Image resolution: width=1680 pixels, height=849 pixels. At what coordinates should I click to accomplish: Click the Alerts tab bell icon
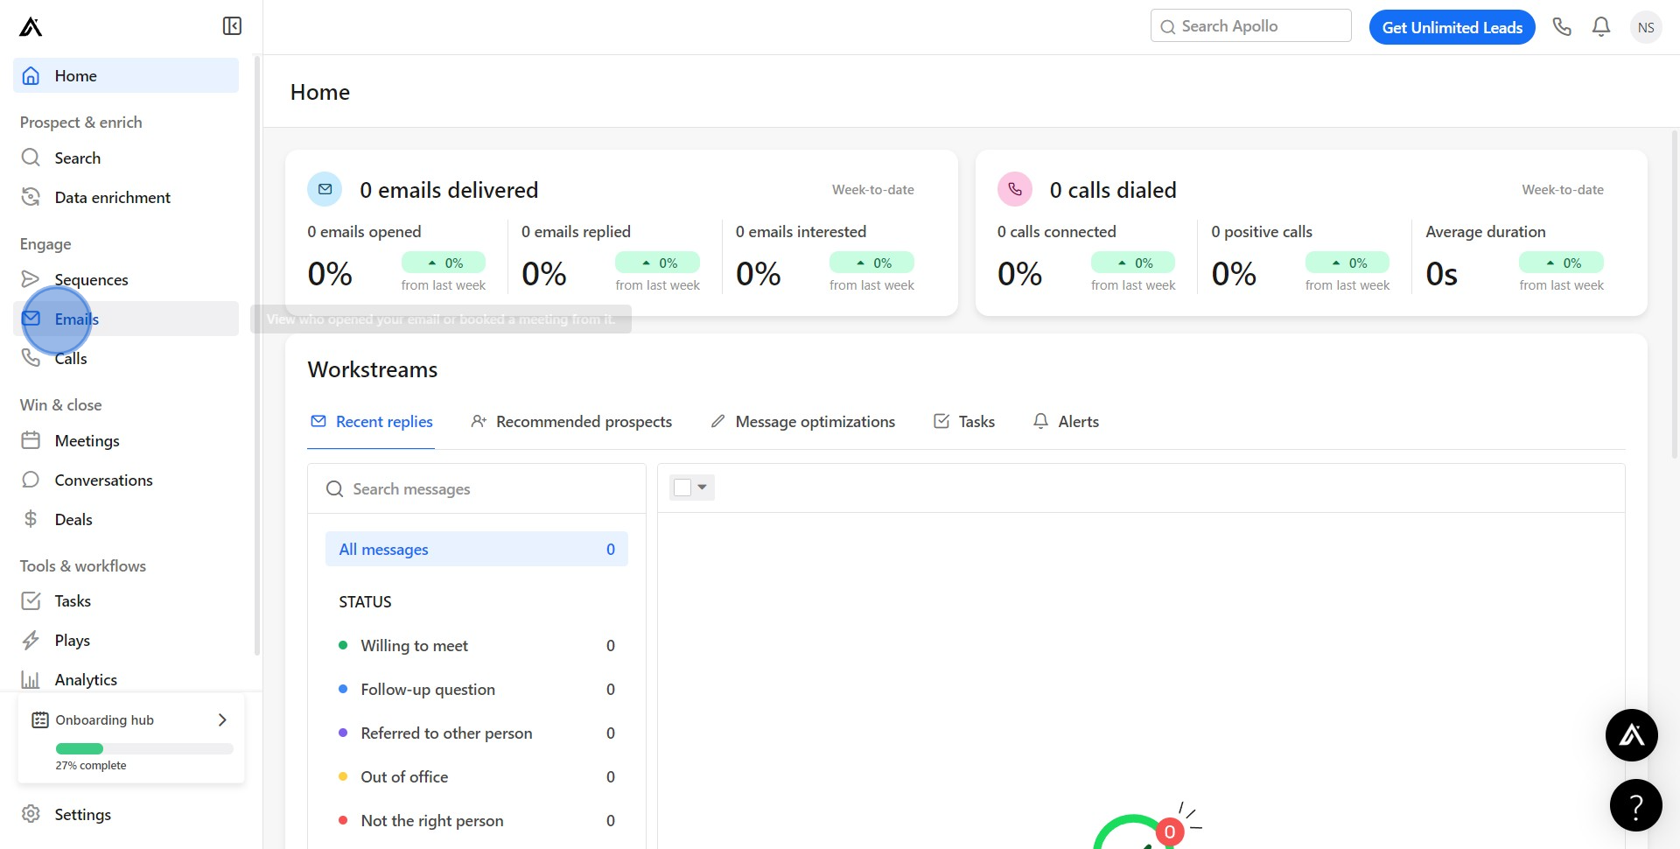tap(1040, 421)
